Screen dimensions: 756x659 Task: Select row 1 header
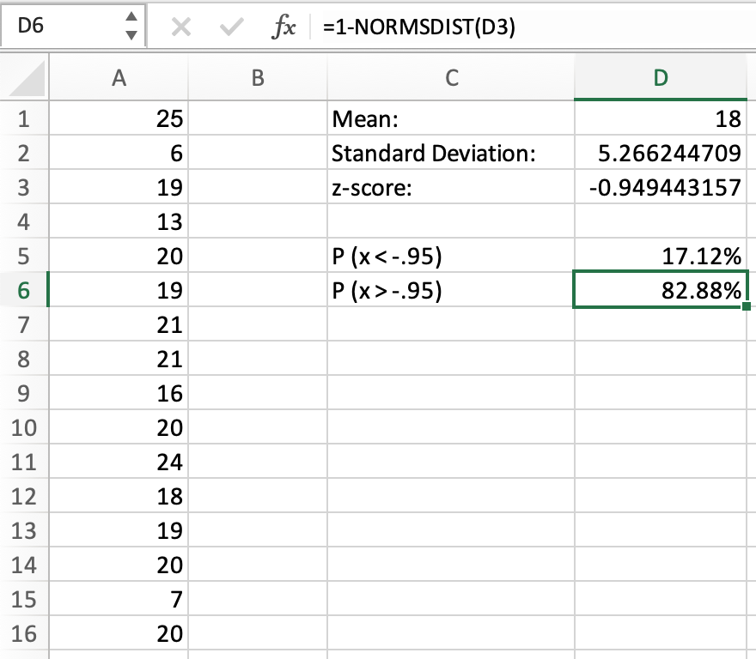(x=24, y=119)
